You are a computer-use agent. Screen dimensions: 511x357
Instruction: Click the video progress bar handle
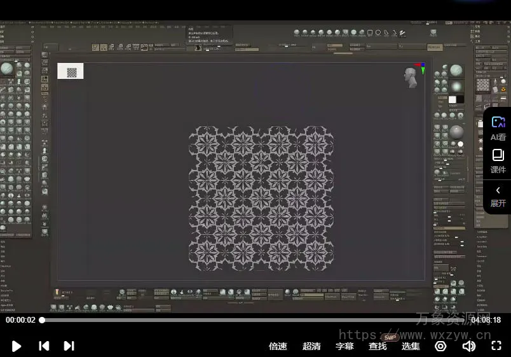[x=42, y=320]
